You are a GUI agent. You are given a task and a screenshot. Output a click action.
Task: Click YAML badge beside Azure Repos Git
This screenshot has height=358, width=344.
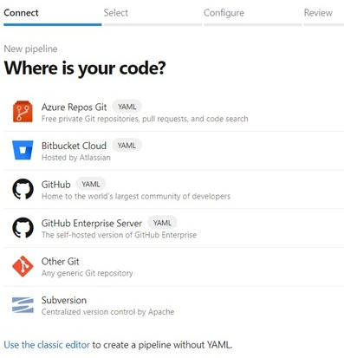(x=127, y=107)
